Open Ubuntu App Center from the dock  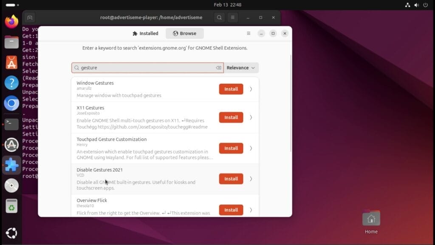pos(11,62)
